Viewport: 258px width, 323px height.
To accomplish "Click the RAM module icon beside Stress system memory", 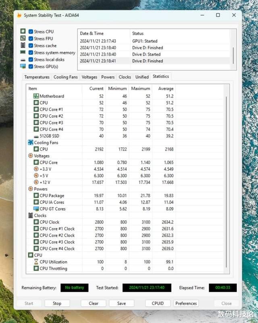I will click(23, 52).
